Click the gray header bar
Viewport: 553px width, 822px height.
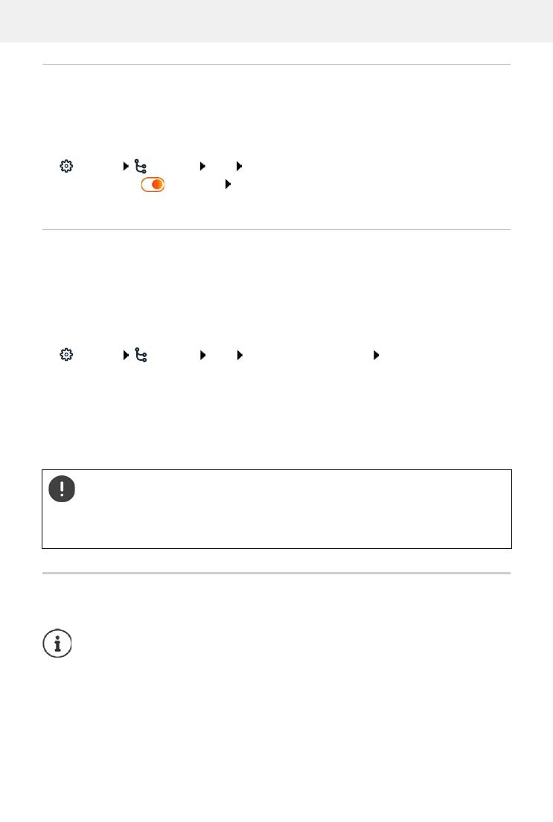276,21
